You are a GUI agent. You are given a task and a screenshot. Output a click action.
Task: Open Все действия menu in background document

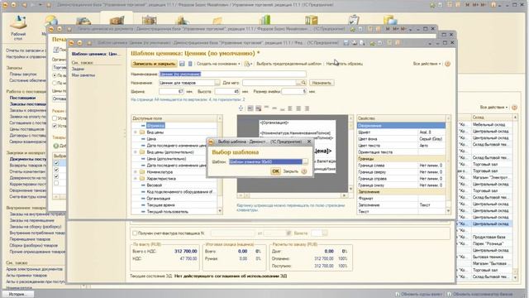coord(494,107)
